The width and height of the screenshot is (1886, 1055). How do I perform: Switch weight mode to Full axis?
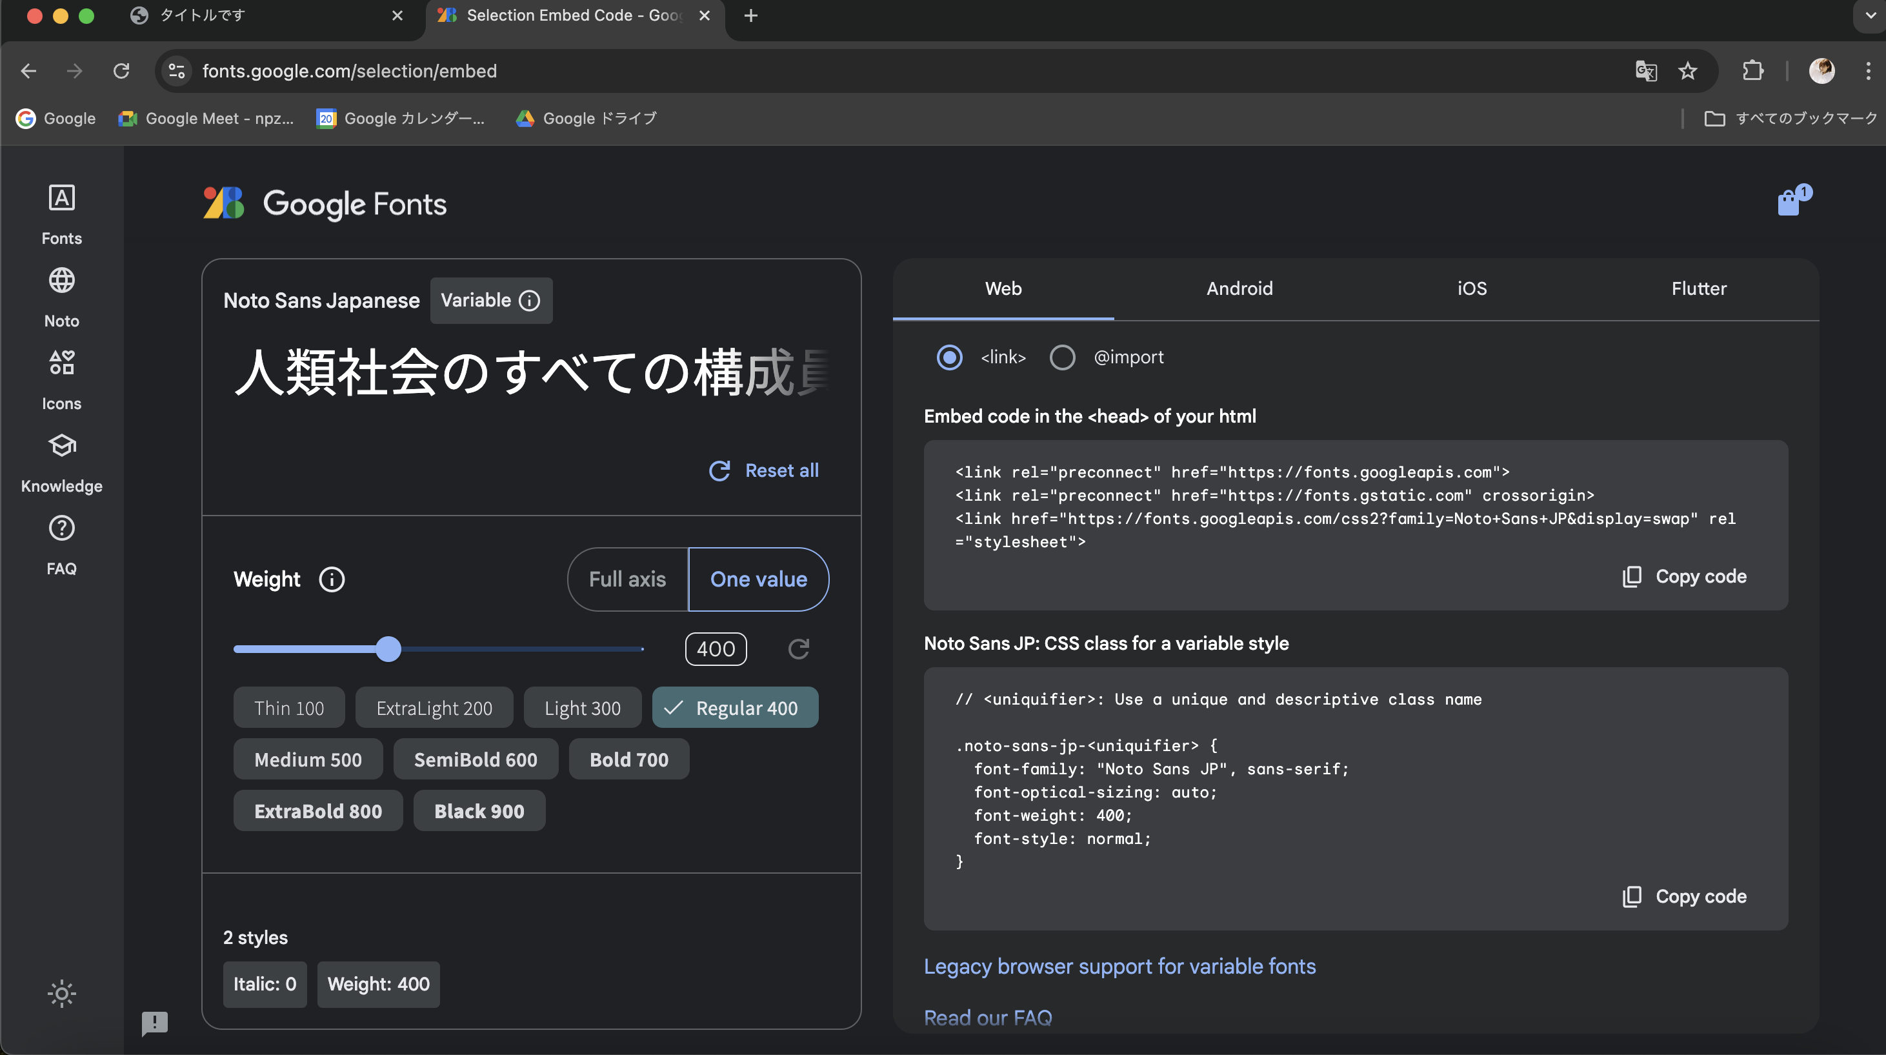click(627, 579)
